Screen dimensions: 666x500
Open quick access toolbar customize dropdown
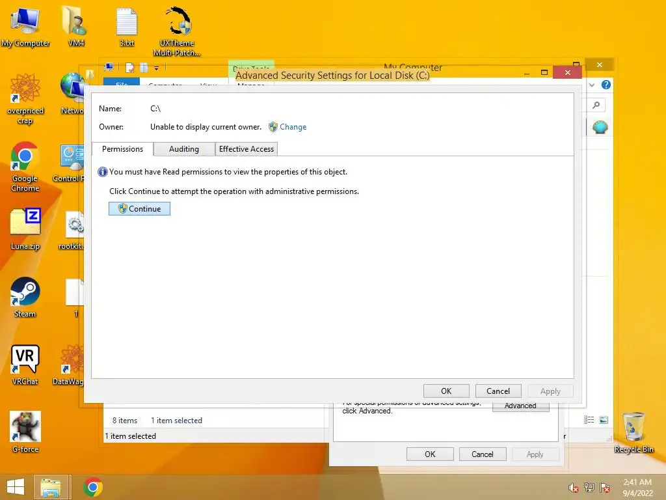coord(156,68)
